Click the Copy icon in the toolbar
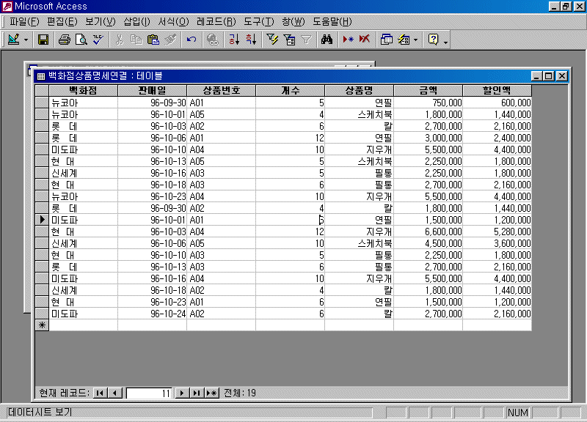587x422 pixels. click(x=136, y=40)
